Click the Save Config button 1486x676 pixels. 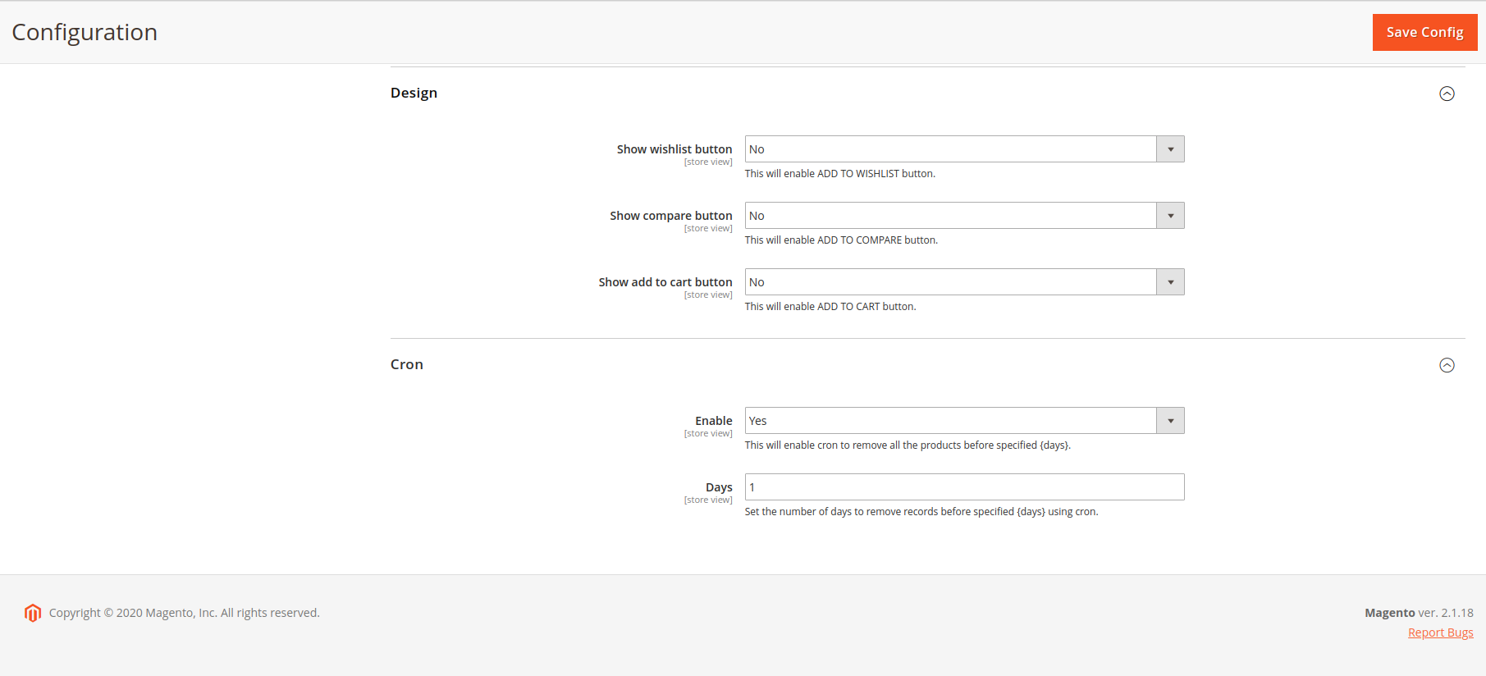[x=1424, y=32]
